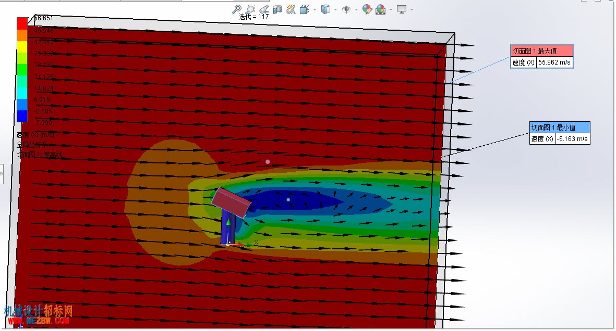Expand the Display Style dropdown arrow
Image resolution: width=616 pixels, height=331 pixels.
335,9
